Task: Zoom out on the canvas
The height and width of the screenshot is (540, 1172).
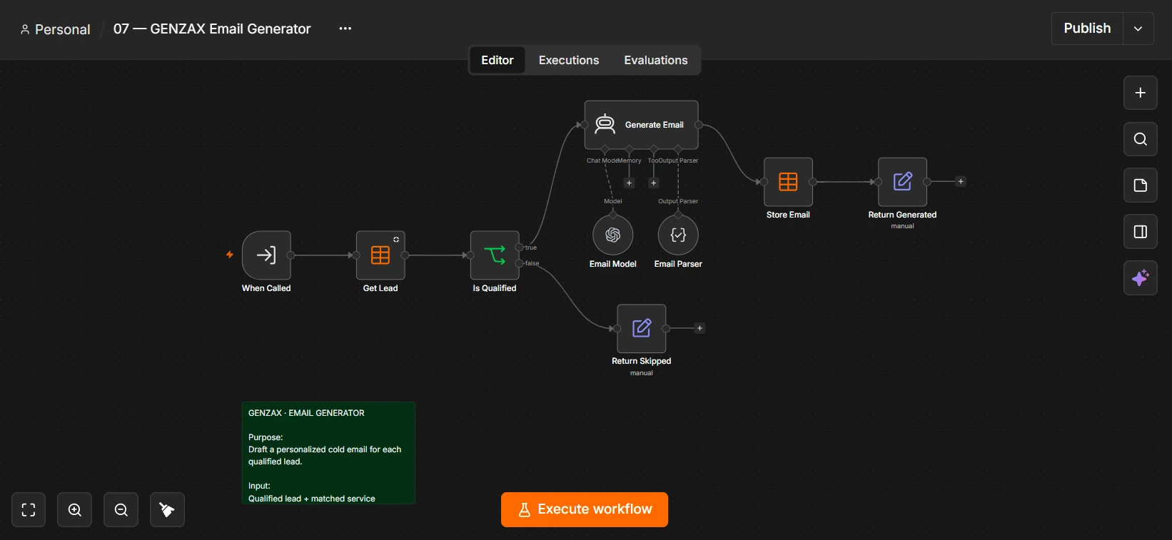Action: point(121,509)
